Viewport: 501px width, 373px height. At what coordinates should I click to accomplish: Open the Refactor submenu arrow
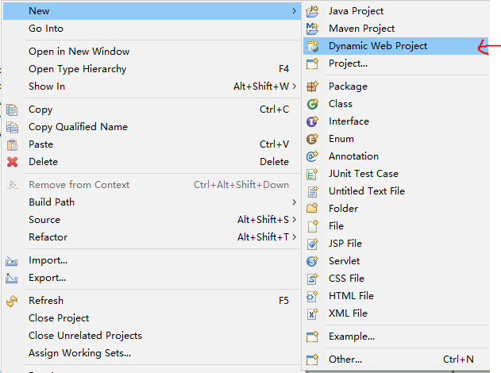(294, 237)
